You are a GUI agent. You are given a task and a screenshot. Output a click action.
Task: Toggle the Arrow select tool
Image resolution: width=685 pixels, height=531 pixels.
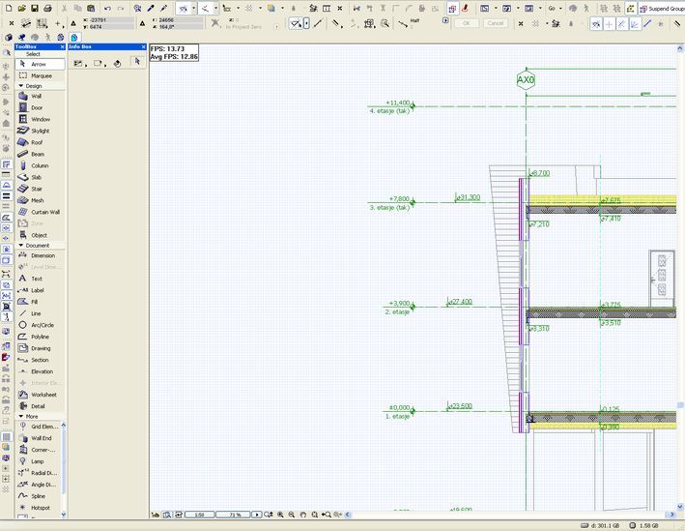point(39,64)
